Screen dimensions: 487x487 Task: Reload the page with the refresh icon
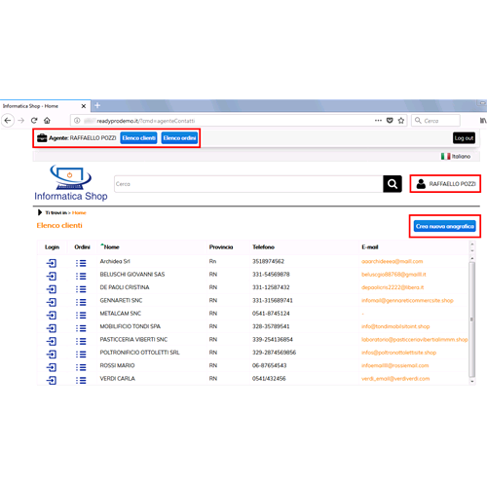coord(34,121)
